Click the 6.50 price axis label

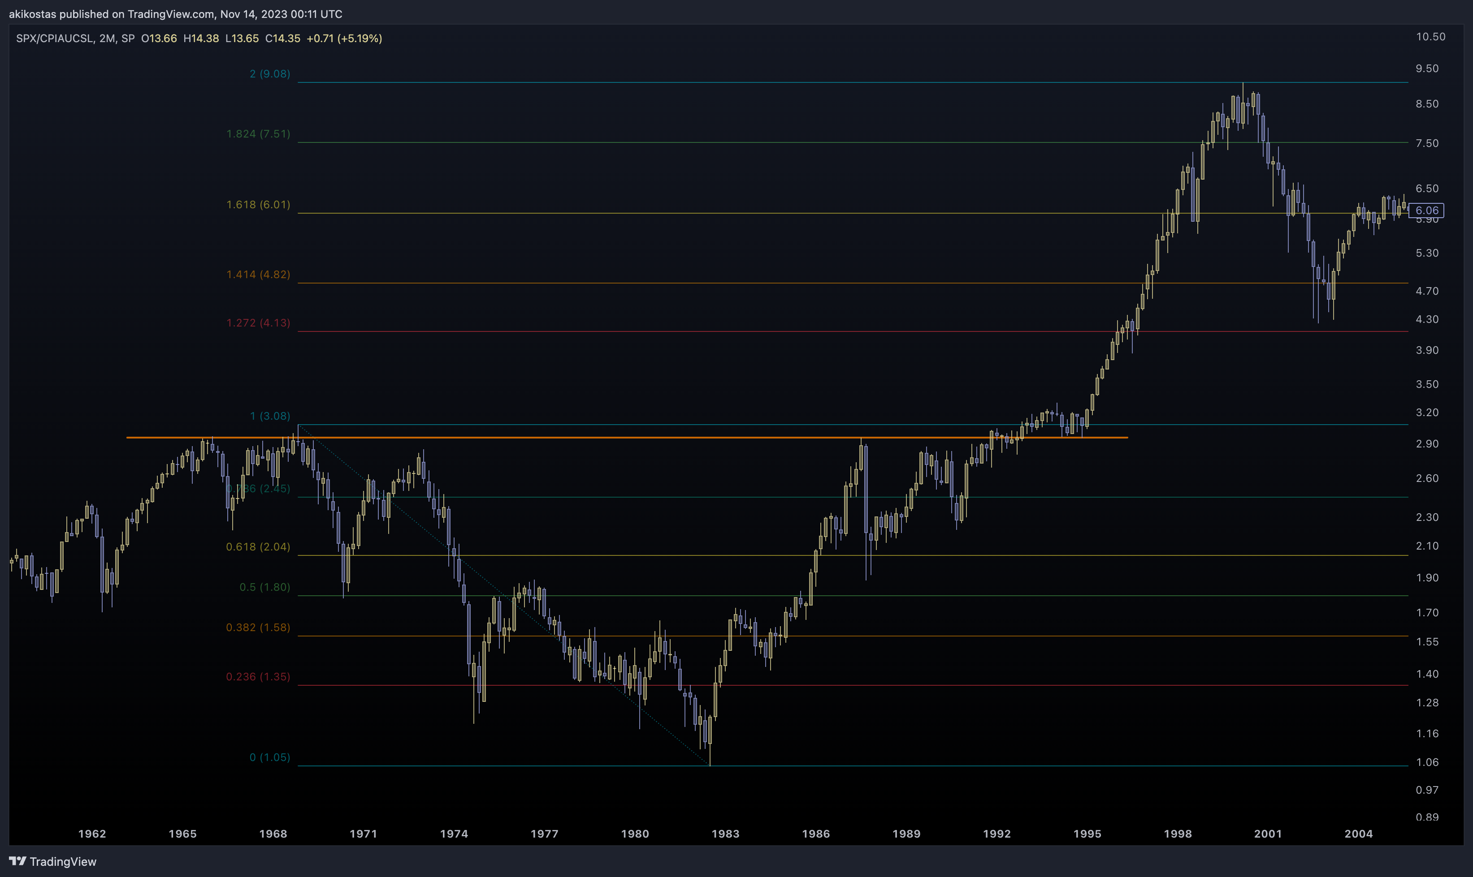click(1427, 189)
